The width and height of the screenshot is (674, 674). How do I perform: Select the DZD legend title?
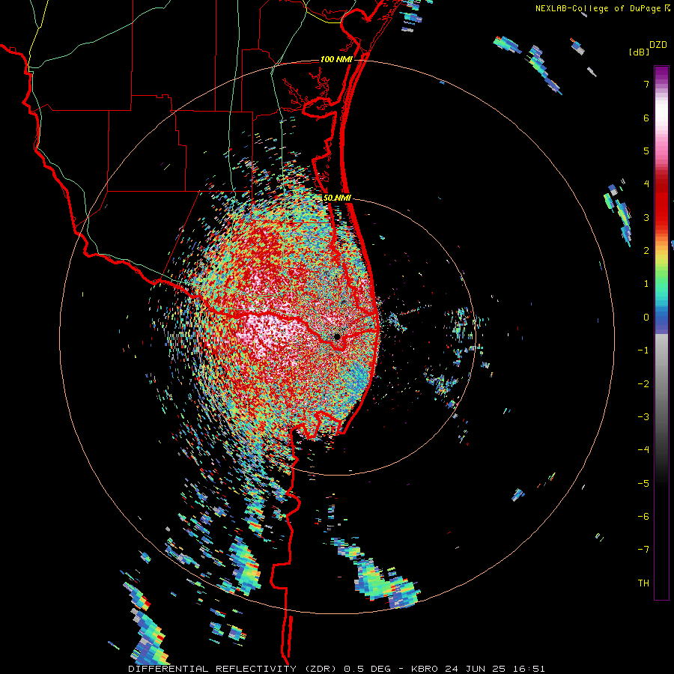658,45
